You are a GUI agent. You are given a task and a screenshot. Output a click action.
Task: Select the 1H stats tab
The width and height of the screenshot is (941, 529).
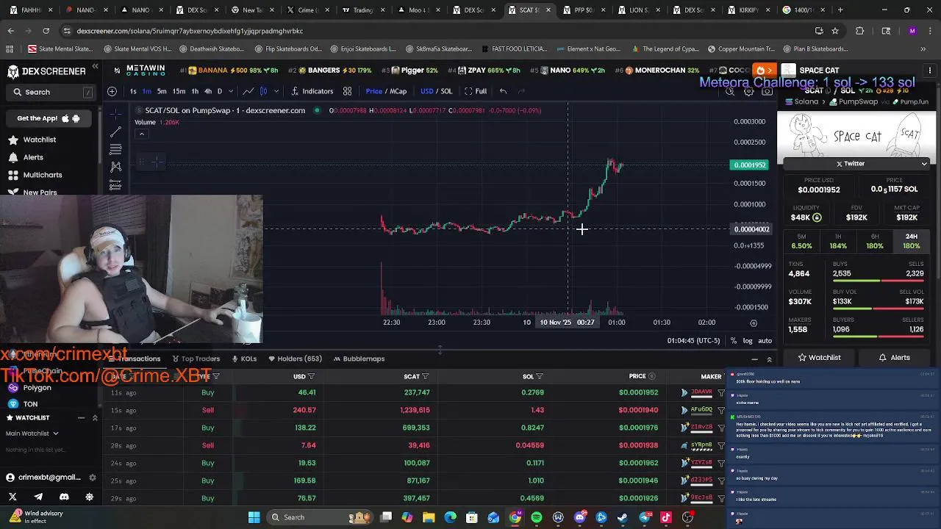838,242
